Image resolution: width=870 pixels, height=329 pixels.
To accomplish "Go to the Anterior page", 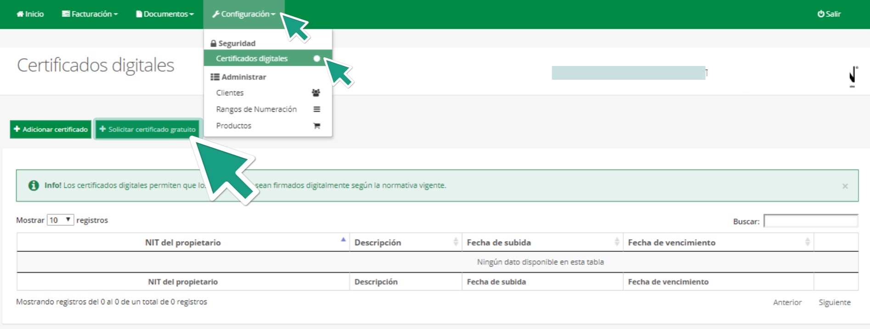I will click(x=787, y=302).
